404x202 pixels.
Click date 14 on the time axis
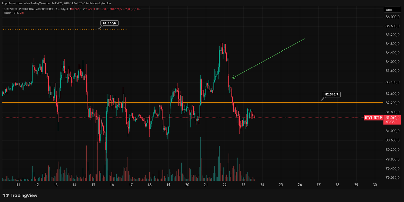(x=74, y=184)
